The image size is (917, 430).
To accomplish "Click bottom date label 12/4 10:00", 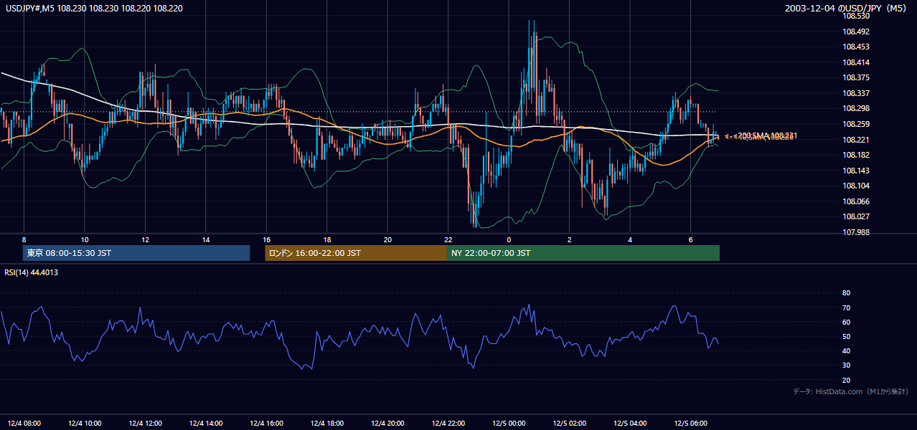I will point(84,422).
